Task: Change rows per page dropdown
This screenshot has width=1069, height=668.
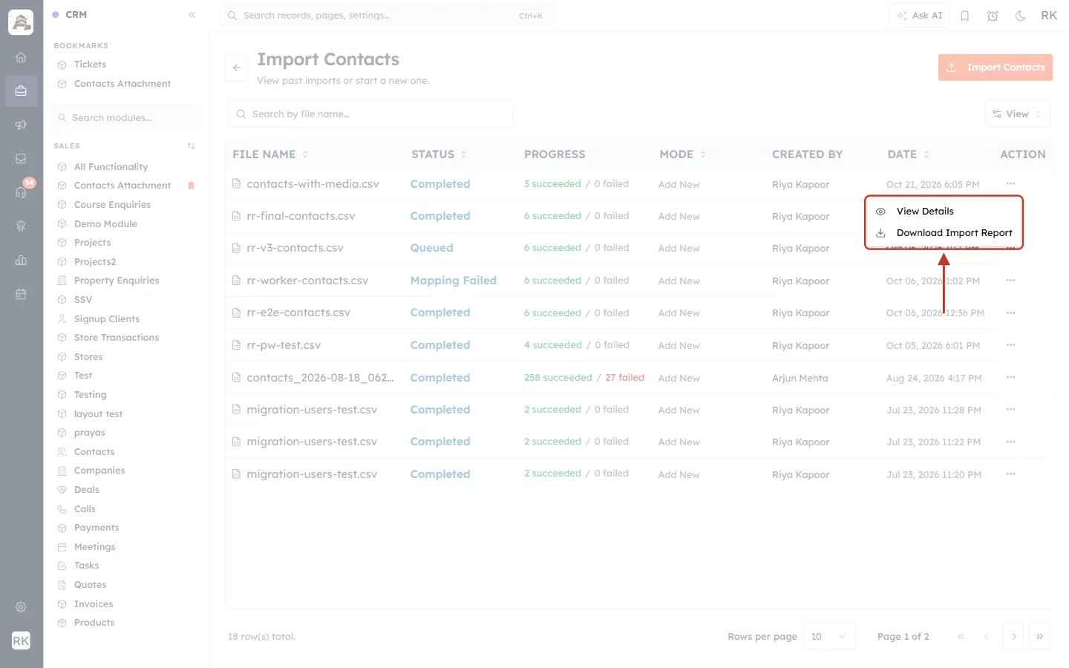Action: (829, 637)
